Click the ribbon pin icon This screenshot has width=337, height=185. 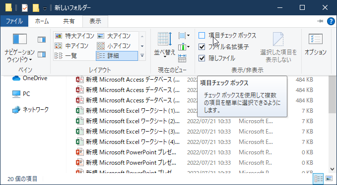320,21
